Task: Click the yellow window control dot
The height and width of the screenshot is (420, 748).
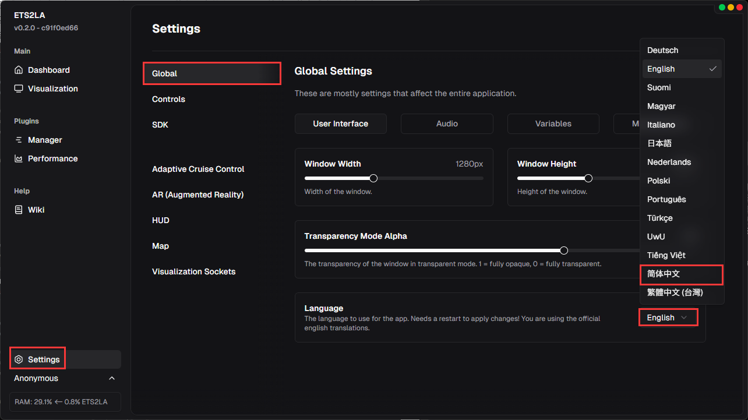Action: (731, 8)
